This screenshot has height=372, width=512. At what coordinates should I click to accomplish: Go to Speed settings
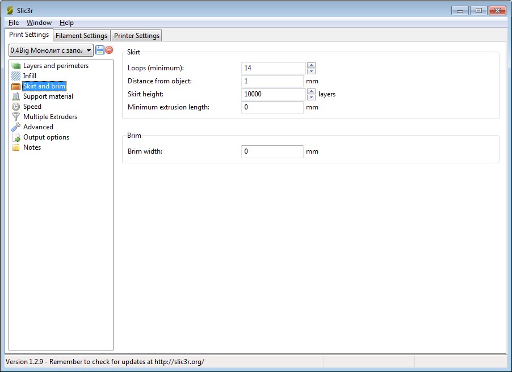(x=32, y=107)
